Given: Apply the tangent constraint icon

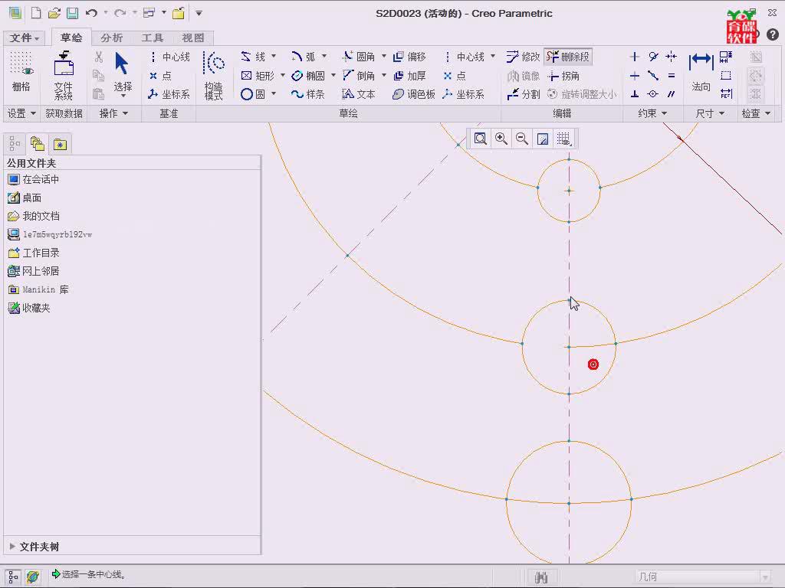Looking at the screenshot, I should click(653, 57).
